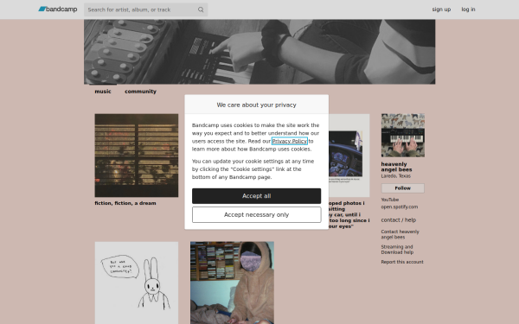This screenshot has height=324, width=519.
Task: Click the Laredo, Texas location text
Action: pyautogui.click(x=395, y=176)
